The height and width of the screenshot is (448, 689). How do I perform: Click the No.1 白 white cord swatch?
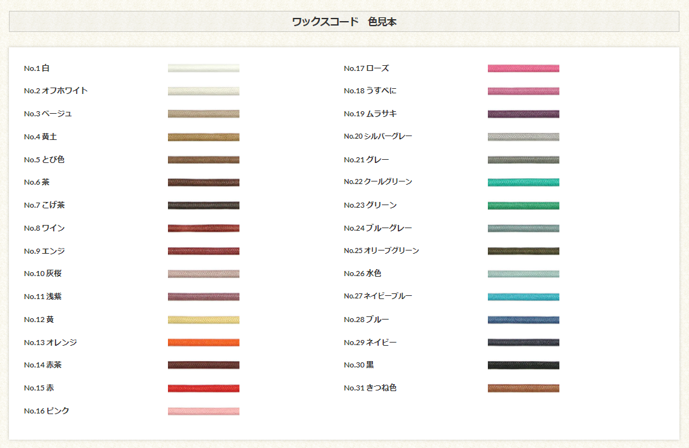[203, 68]
